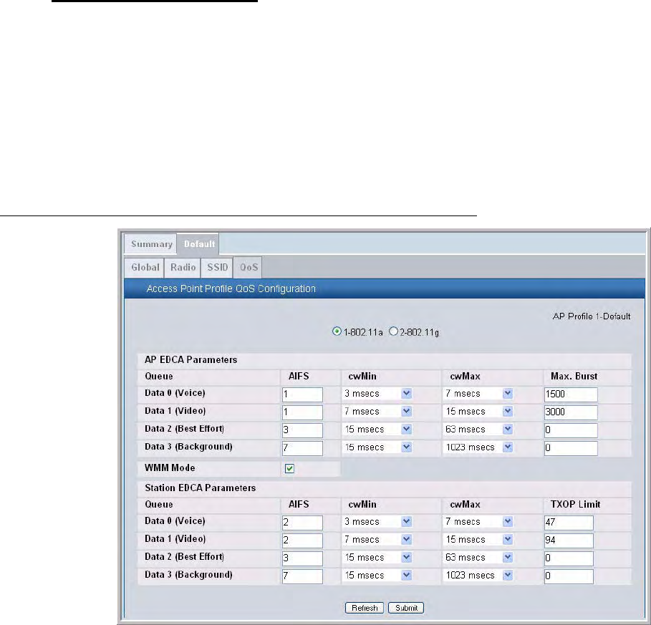Open the Radio sub-tab
651x625 pixels.
183,267
